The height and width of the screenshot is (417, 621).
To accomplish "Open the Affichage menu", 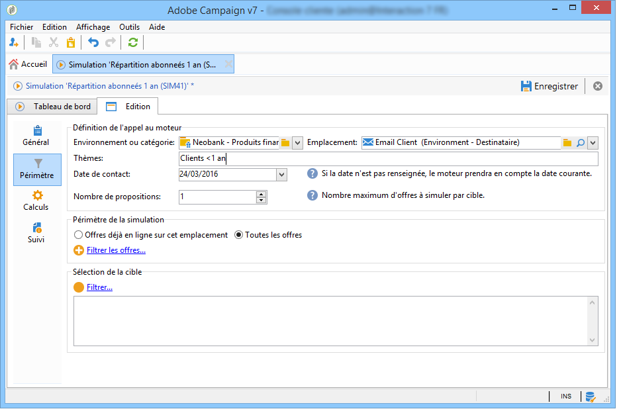I will 93,27.
